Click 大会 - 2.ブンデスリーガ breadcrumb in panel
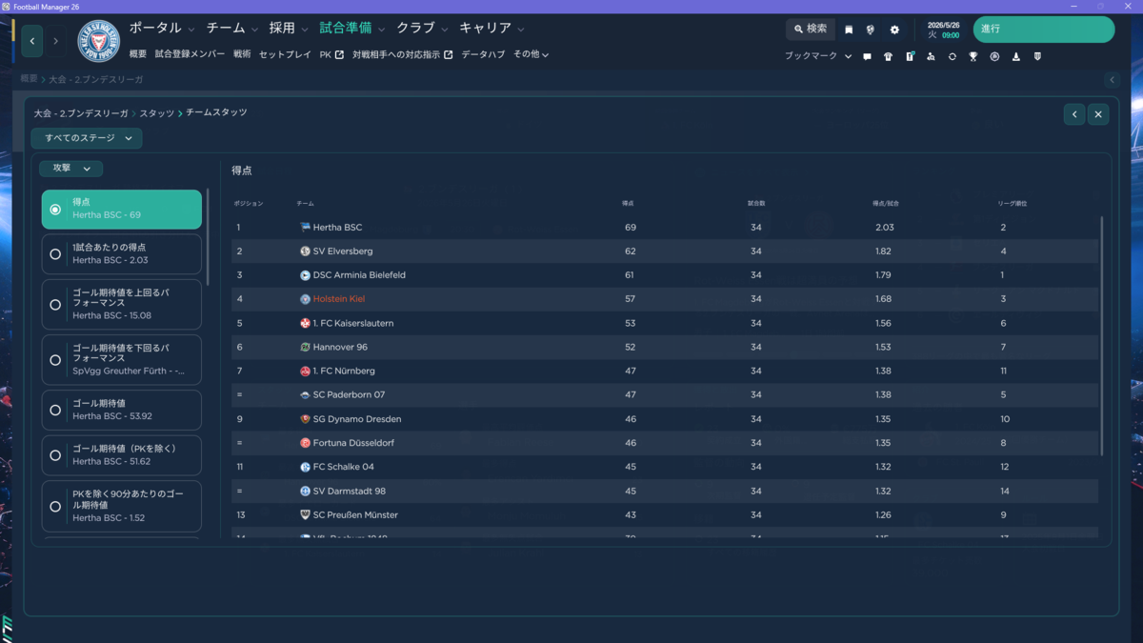Viewport: 1143px width, 643px height. (81, 113)
